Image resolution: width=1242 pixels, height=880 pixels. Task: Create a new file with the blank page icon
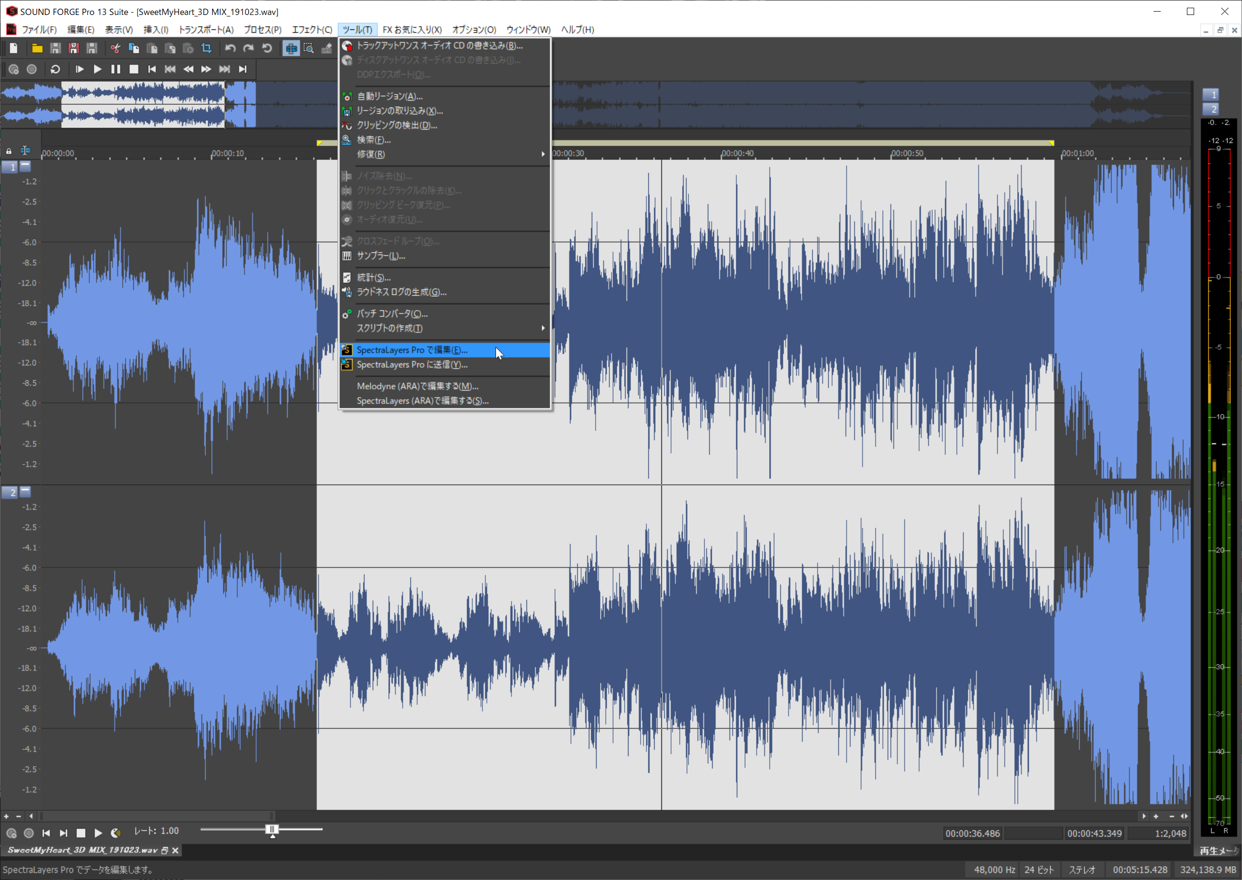tap(14, 48)
